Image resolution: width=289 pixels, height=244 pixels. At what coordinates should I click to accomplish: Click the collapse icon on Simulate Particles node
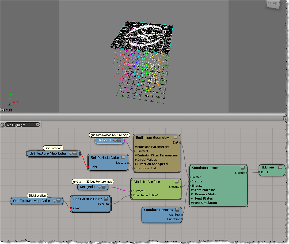coord(177,210)
